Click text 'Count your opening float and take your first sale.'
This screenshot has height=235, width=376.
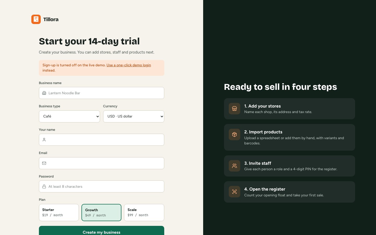284,195
